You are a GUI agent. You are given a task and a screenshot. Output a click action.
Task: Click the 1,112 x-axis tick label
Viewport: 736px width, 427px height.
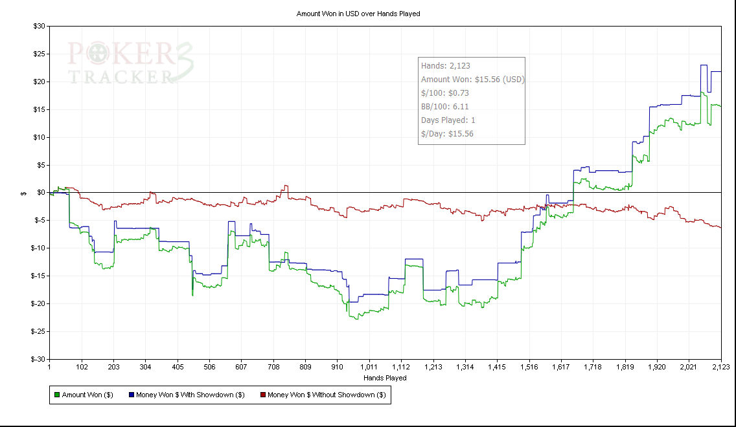401,367
